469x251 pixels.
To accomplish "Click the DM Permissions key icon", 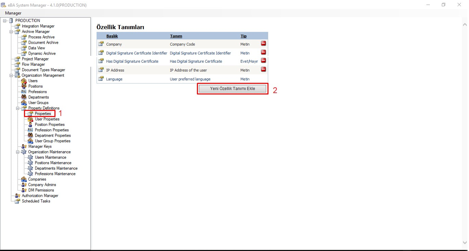I will point(24,190).
